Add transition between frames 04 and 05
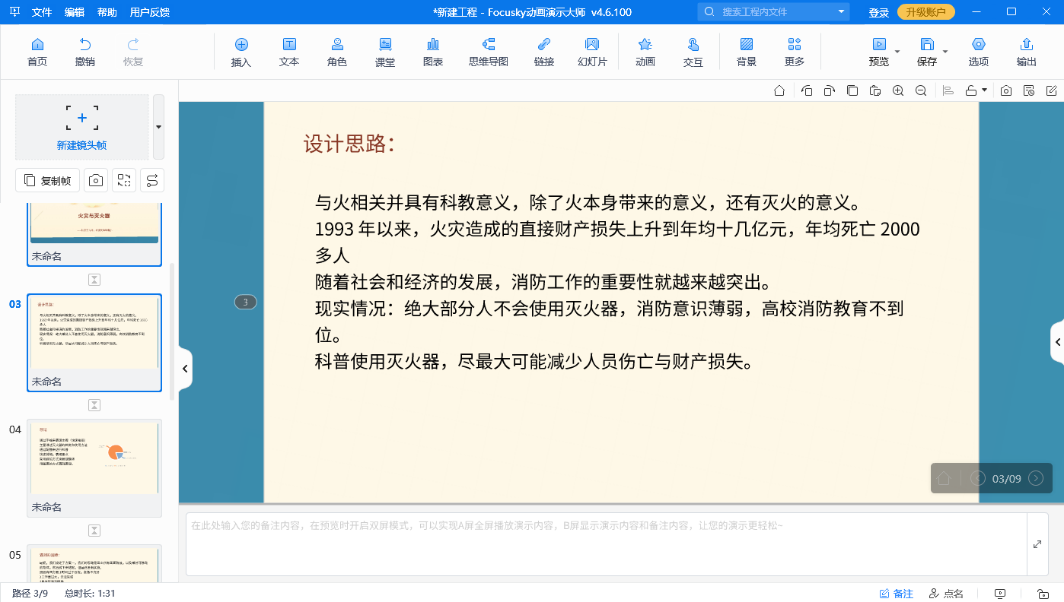 point(94,531)
